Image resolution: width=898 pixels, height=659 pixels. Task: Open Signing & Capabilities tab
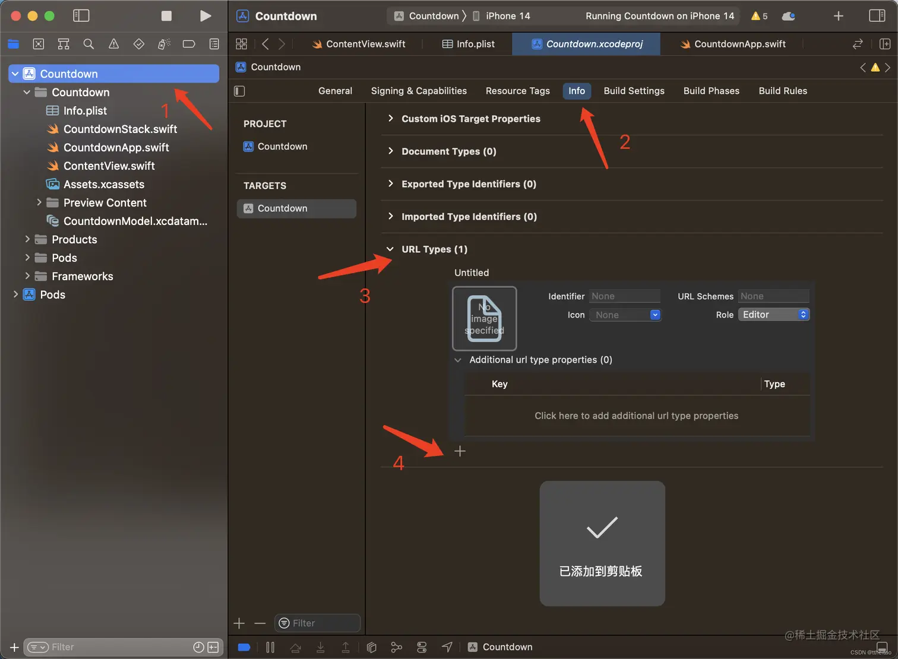pyautogui.click(x=419, y=91)
